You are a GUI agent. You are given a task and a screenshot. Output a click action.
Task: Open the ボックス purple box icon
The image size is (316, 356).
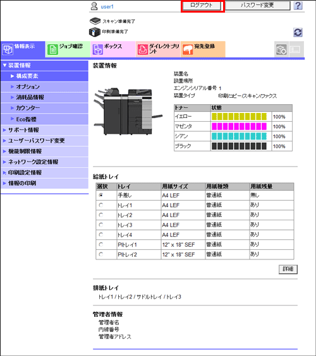[x=98, y=49]
